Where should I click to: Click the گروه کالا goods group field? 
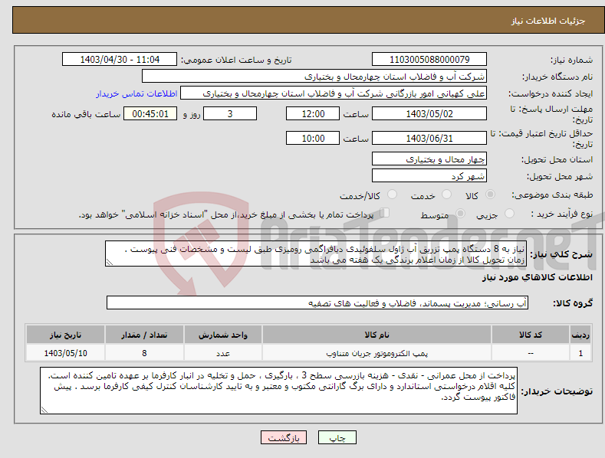coord(317,303)
